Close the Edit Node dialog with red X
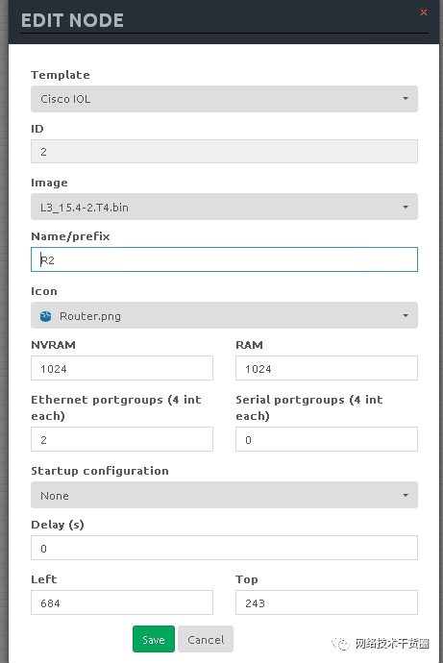The image size is (443, 663). [424, 12]
